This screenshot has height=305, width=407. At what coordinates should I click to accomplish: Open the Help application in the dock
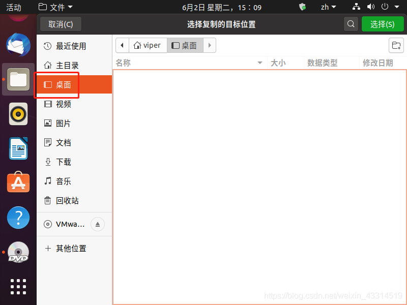coord(18,218)
